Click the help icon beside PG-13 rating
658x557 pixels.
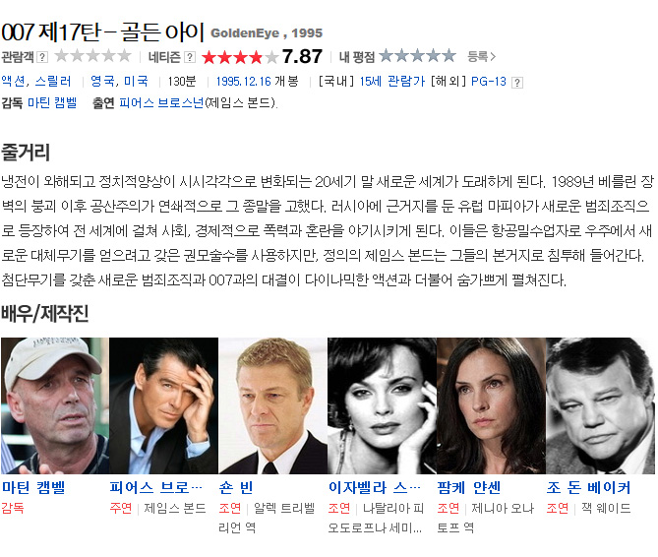(x=517, y=83)
